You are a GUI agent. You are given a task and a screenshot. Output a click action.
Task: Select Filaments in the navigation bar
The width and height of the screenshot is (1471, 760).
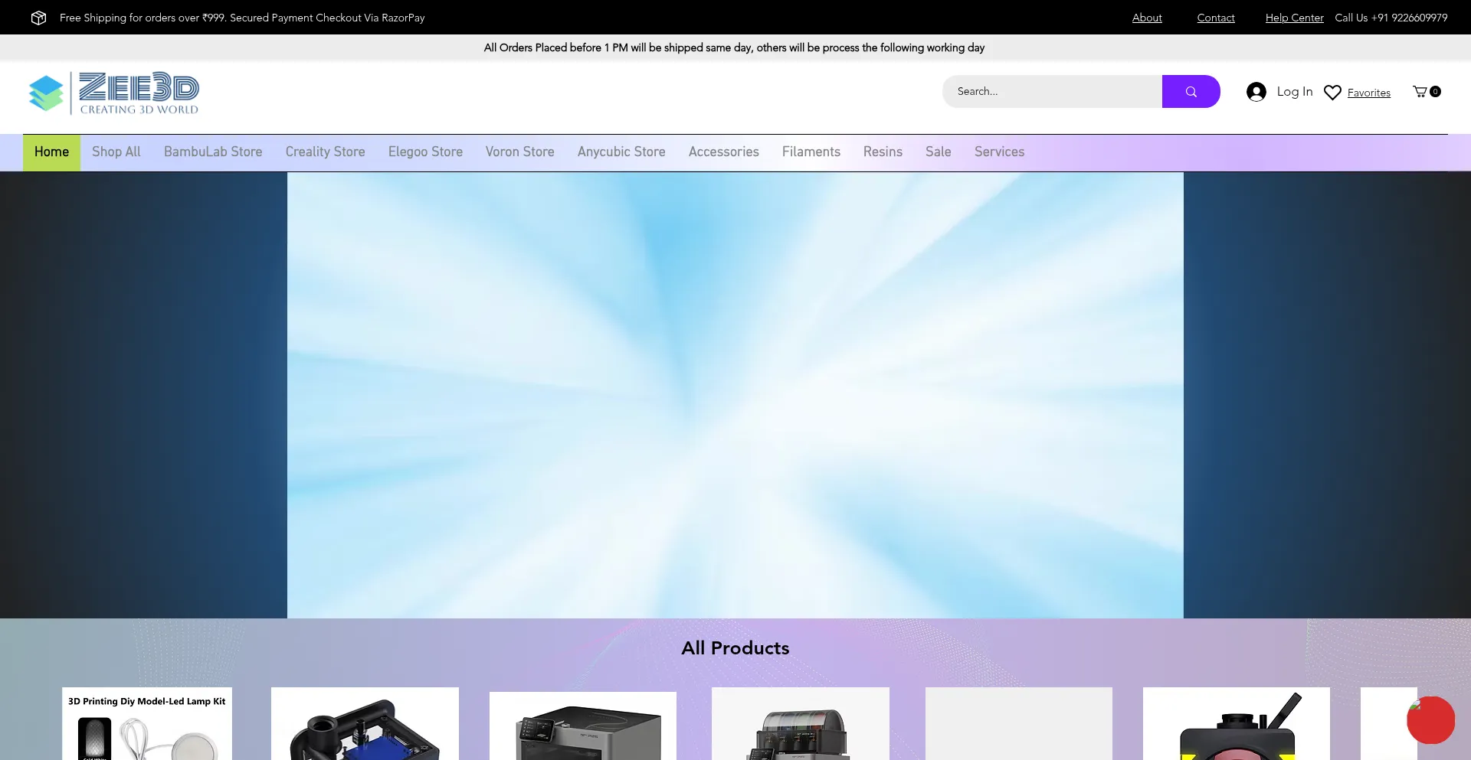[x=811, y=152]
